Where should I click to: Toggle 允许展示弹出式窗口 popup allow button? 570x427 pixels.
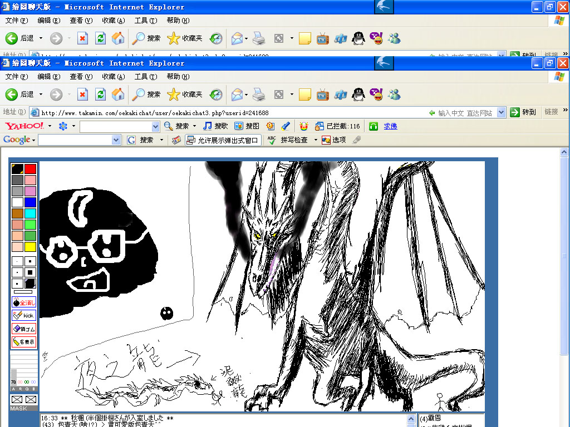(223, 140)
